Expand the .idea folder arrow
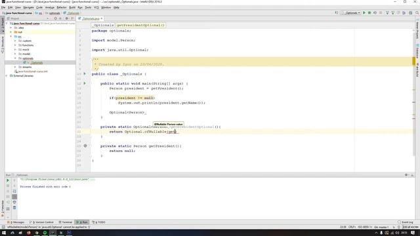 11,28
